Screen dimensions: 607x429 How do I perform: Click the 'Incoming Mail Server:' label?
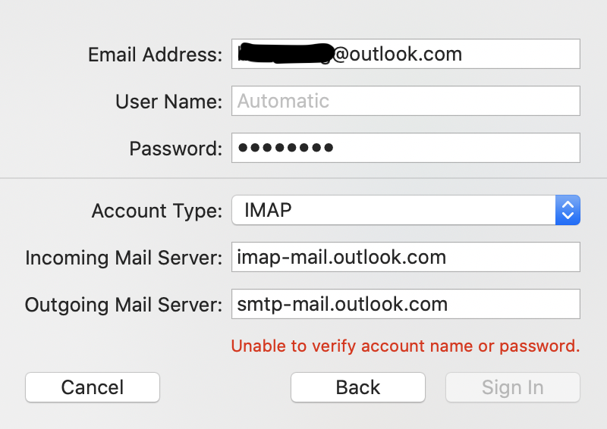124,258
